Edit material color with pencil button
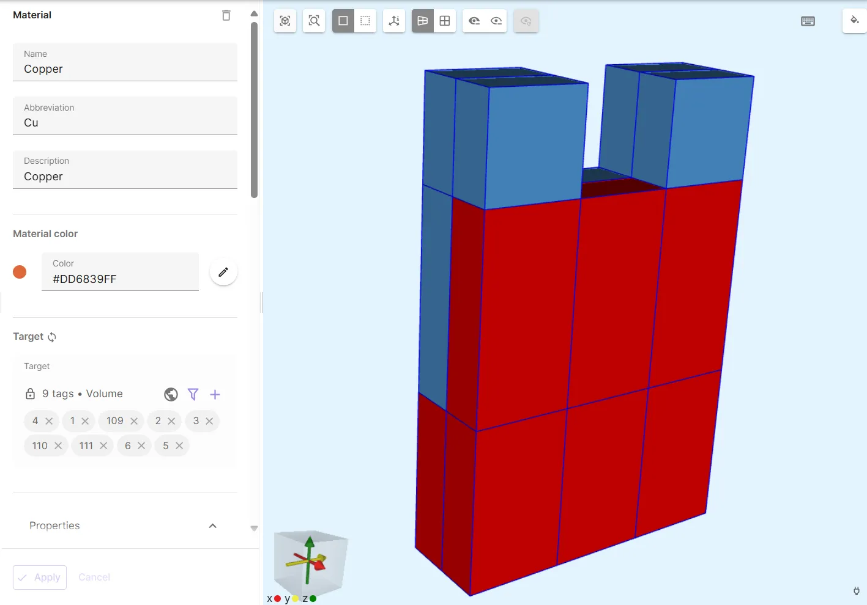Viewport: 867px width, 605px height. (x=223, y=272)
